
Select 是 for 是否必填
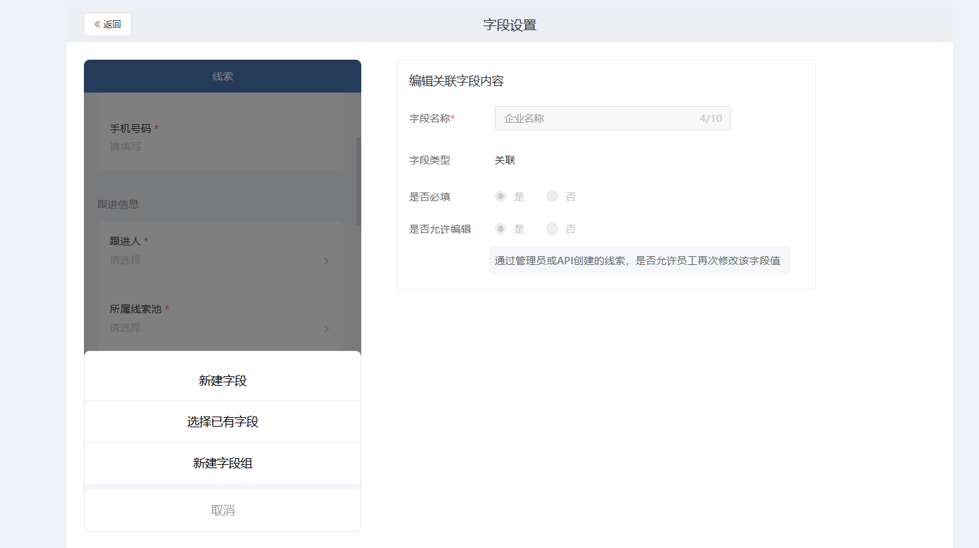500,197
